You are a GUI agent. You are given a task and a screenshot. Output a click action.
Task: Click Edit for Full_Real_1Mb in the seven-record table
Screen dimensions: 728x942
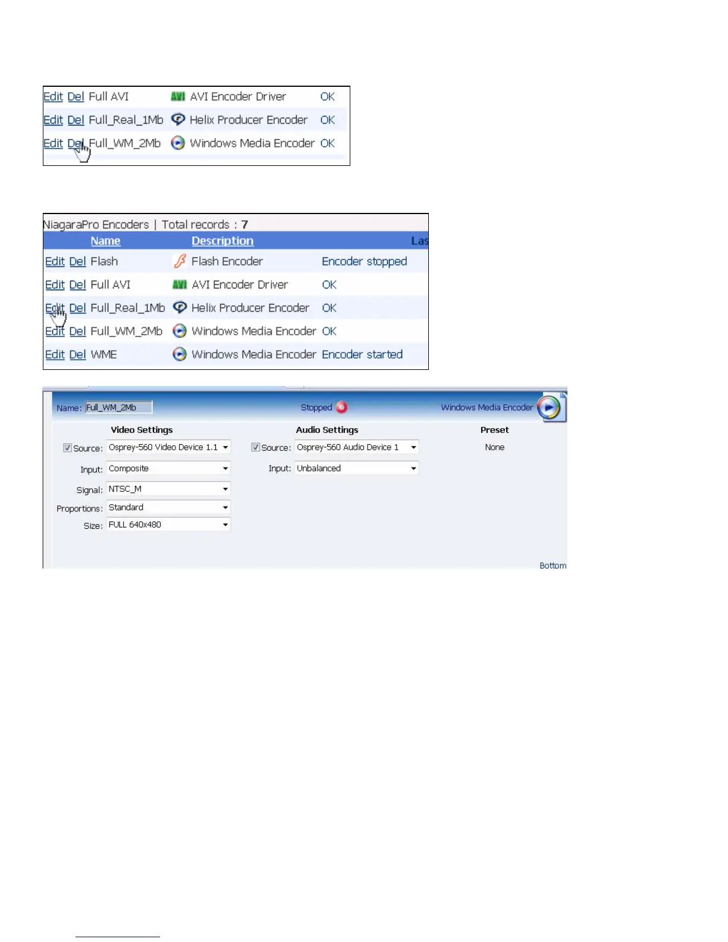click(55, 308)
